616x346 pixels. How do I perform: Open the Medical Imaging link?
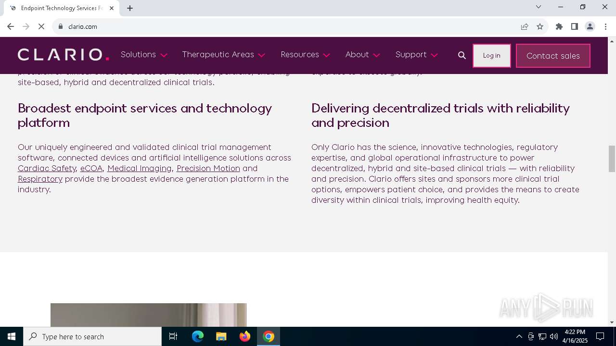pos(139,169)
